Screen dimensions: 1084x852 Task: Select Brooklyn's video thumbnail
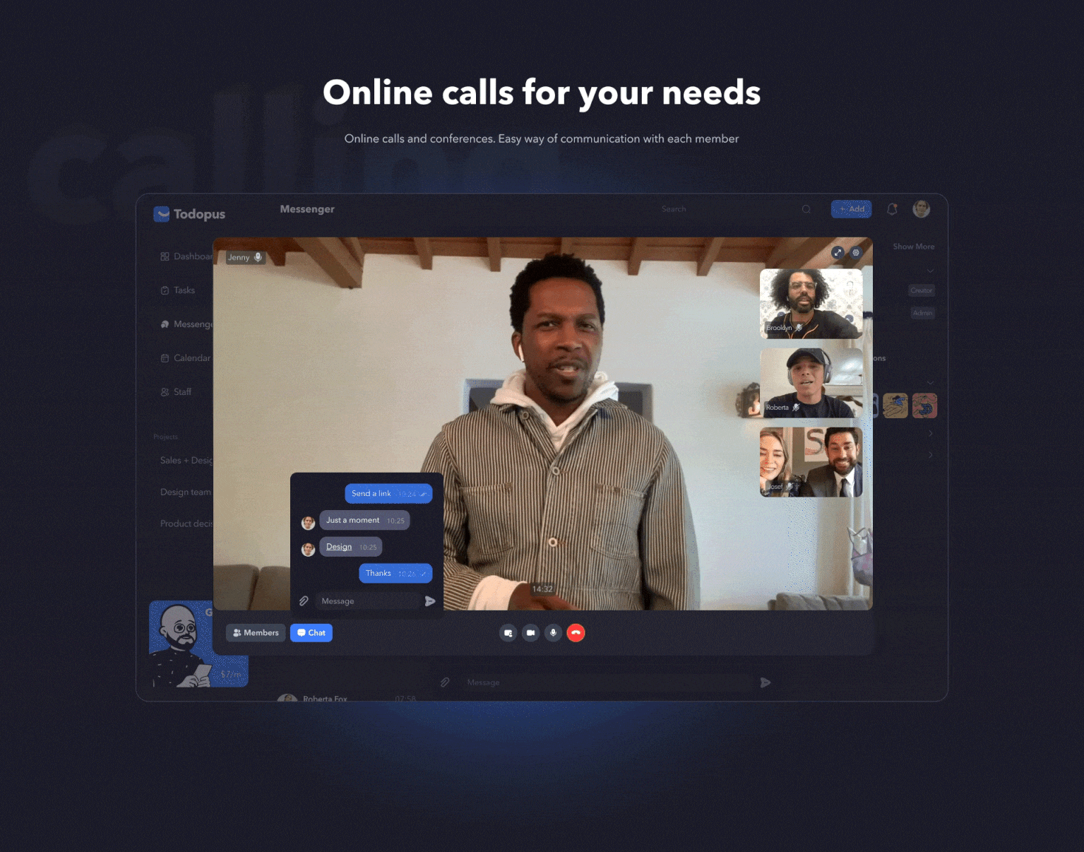coord(811,304)
